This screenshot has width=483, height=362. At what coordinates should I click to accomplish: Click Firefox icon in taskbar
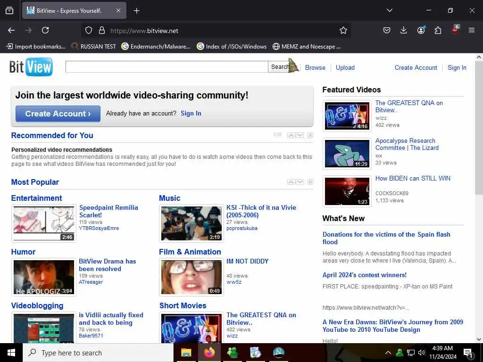(x=209, y=353)
